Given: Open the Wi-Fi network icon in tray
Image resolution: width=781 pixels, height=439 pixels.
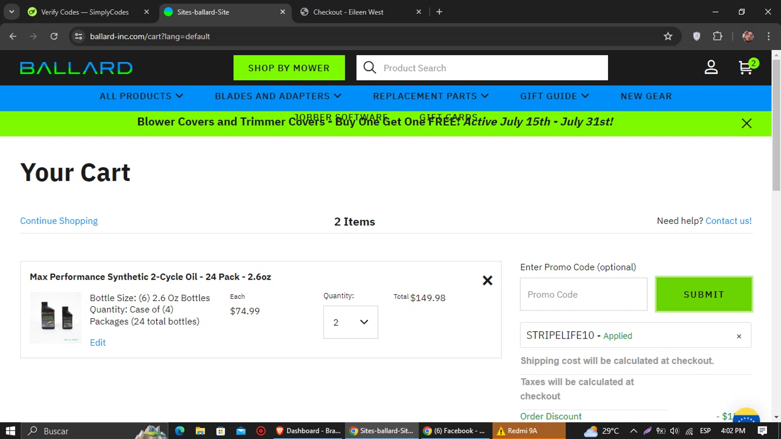Looking at the screenshot, I should tap(689, 431).
